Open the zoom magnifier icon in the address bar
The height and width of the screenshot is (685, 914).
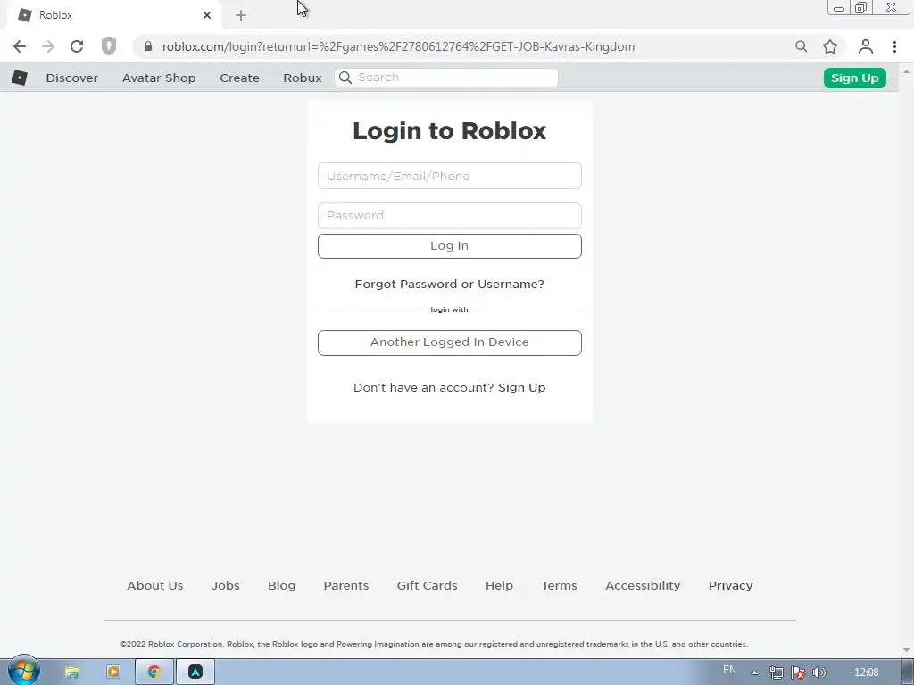pyautogui.click(x=802, y=46)
